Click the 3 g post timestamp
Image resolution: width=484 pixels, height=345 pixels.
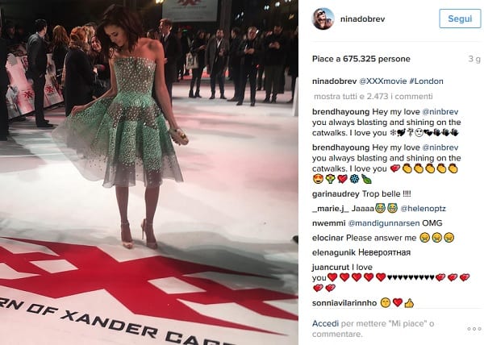coord(474,59)
